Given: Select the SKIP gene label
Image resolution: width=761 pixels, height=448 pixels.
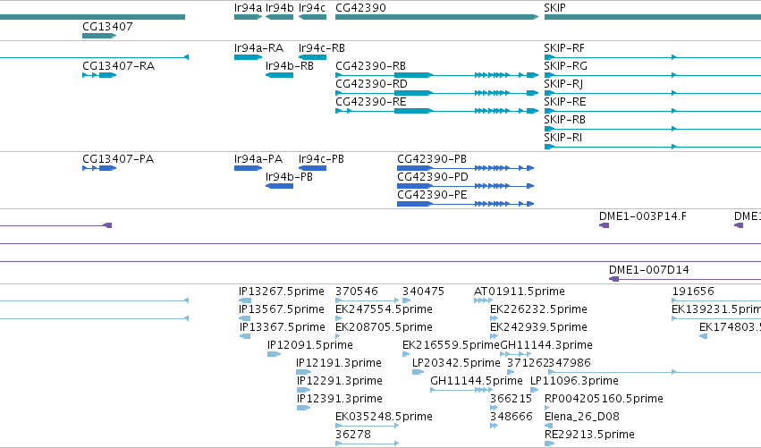Looking at the screenshot, I should pyautogui.click(x=554, y=8).
